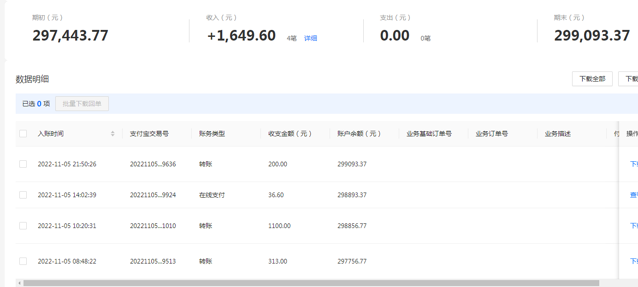Screen dimensions: 638x287
Task: Select transaction number 20221105...9513
Action: tap(153, 261)
